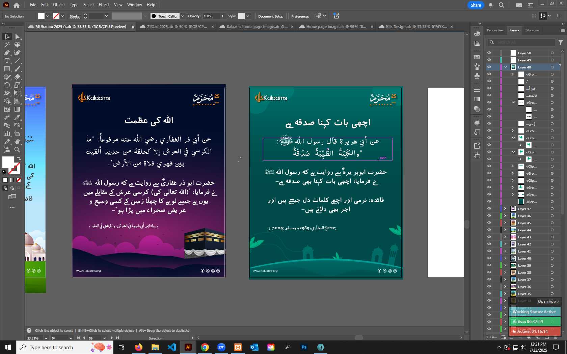Select the Shape Builder tool
The height and width of the screenshot is (354, 567).
click(7, 101)
